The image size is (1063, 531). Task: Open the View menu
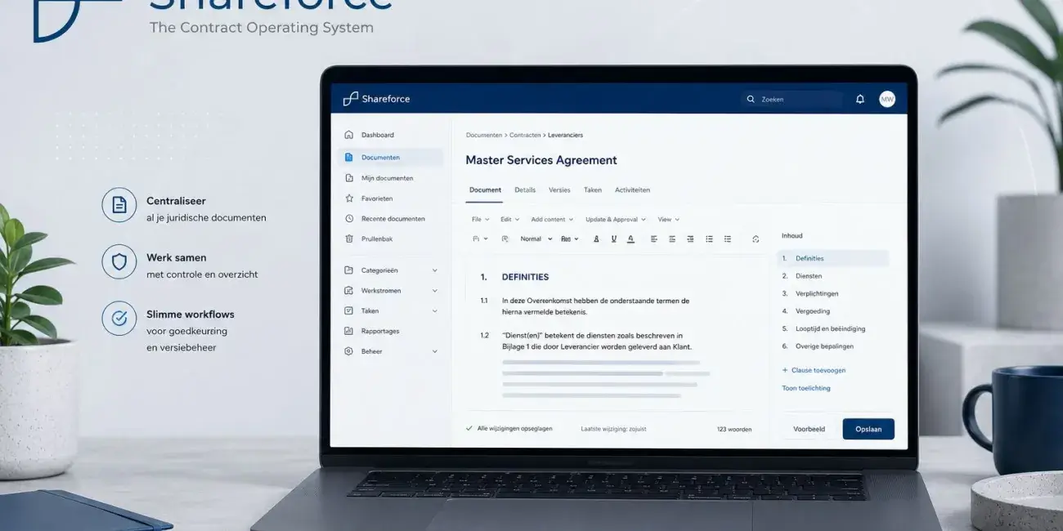point(669,219)
